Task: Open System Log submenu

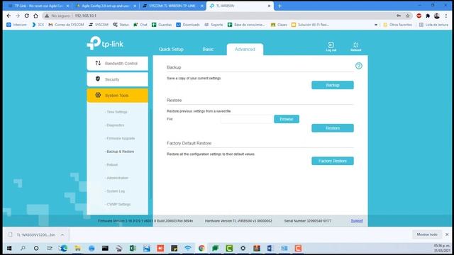Action: (116, 191)
